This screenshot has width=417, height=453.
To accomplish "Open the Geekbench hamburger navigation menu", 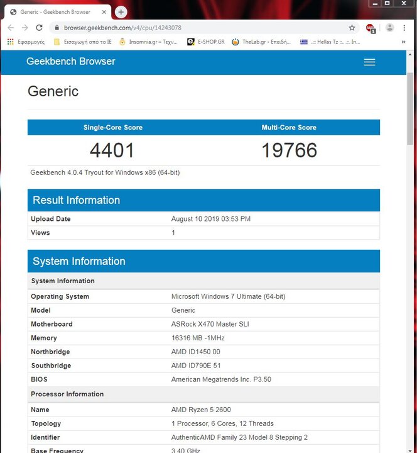I will pyautogui.click(x=369, y=62).
